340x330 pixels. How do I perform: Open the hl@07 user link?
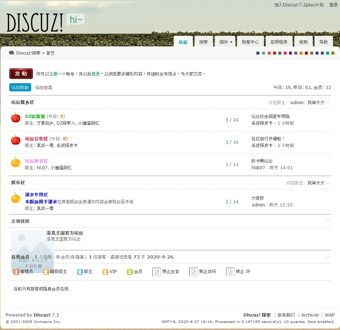258,168
